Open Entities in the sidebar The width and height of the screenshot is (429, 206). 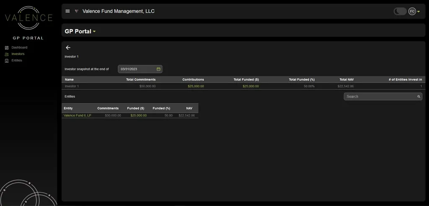pos(17,60)
